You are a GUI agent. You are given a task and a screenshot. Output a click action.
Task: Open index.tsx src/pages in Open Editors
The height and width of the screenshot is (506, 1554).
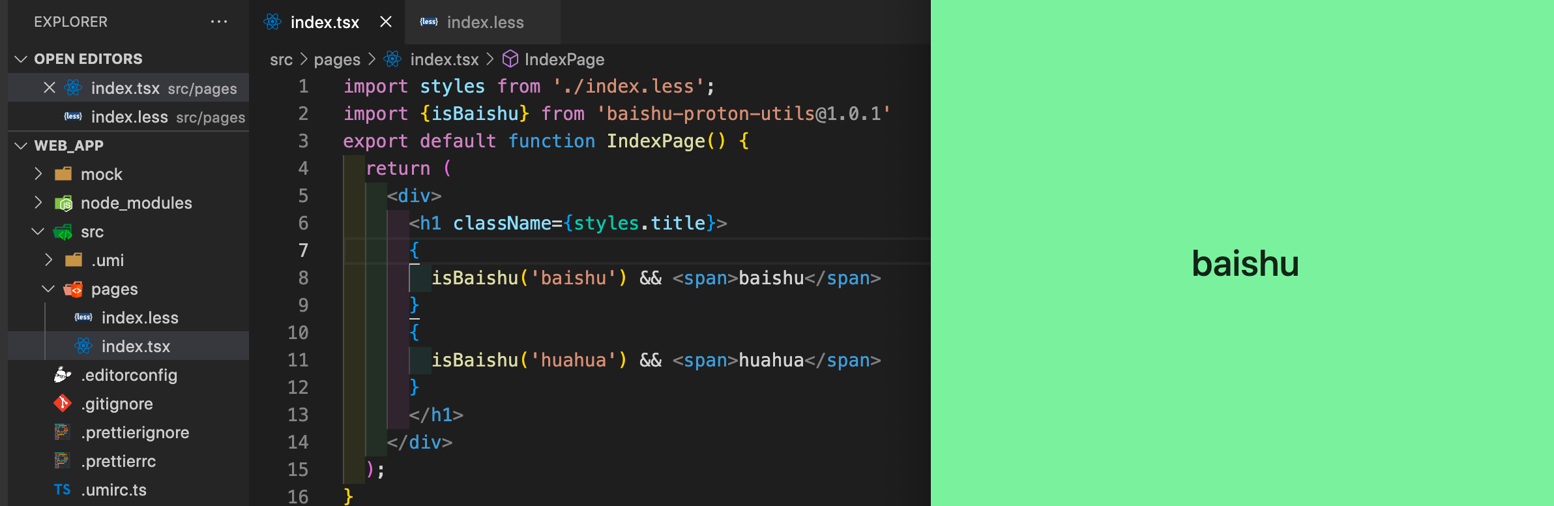[128, 87]
